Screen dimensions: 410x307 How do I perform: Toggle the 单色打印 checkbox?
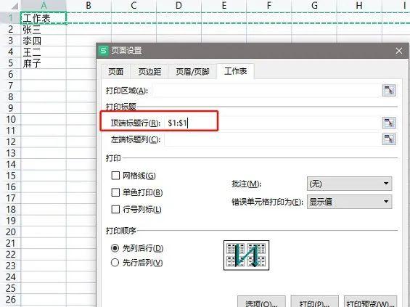tap(115, 192)
